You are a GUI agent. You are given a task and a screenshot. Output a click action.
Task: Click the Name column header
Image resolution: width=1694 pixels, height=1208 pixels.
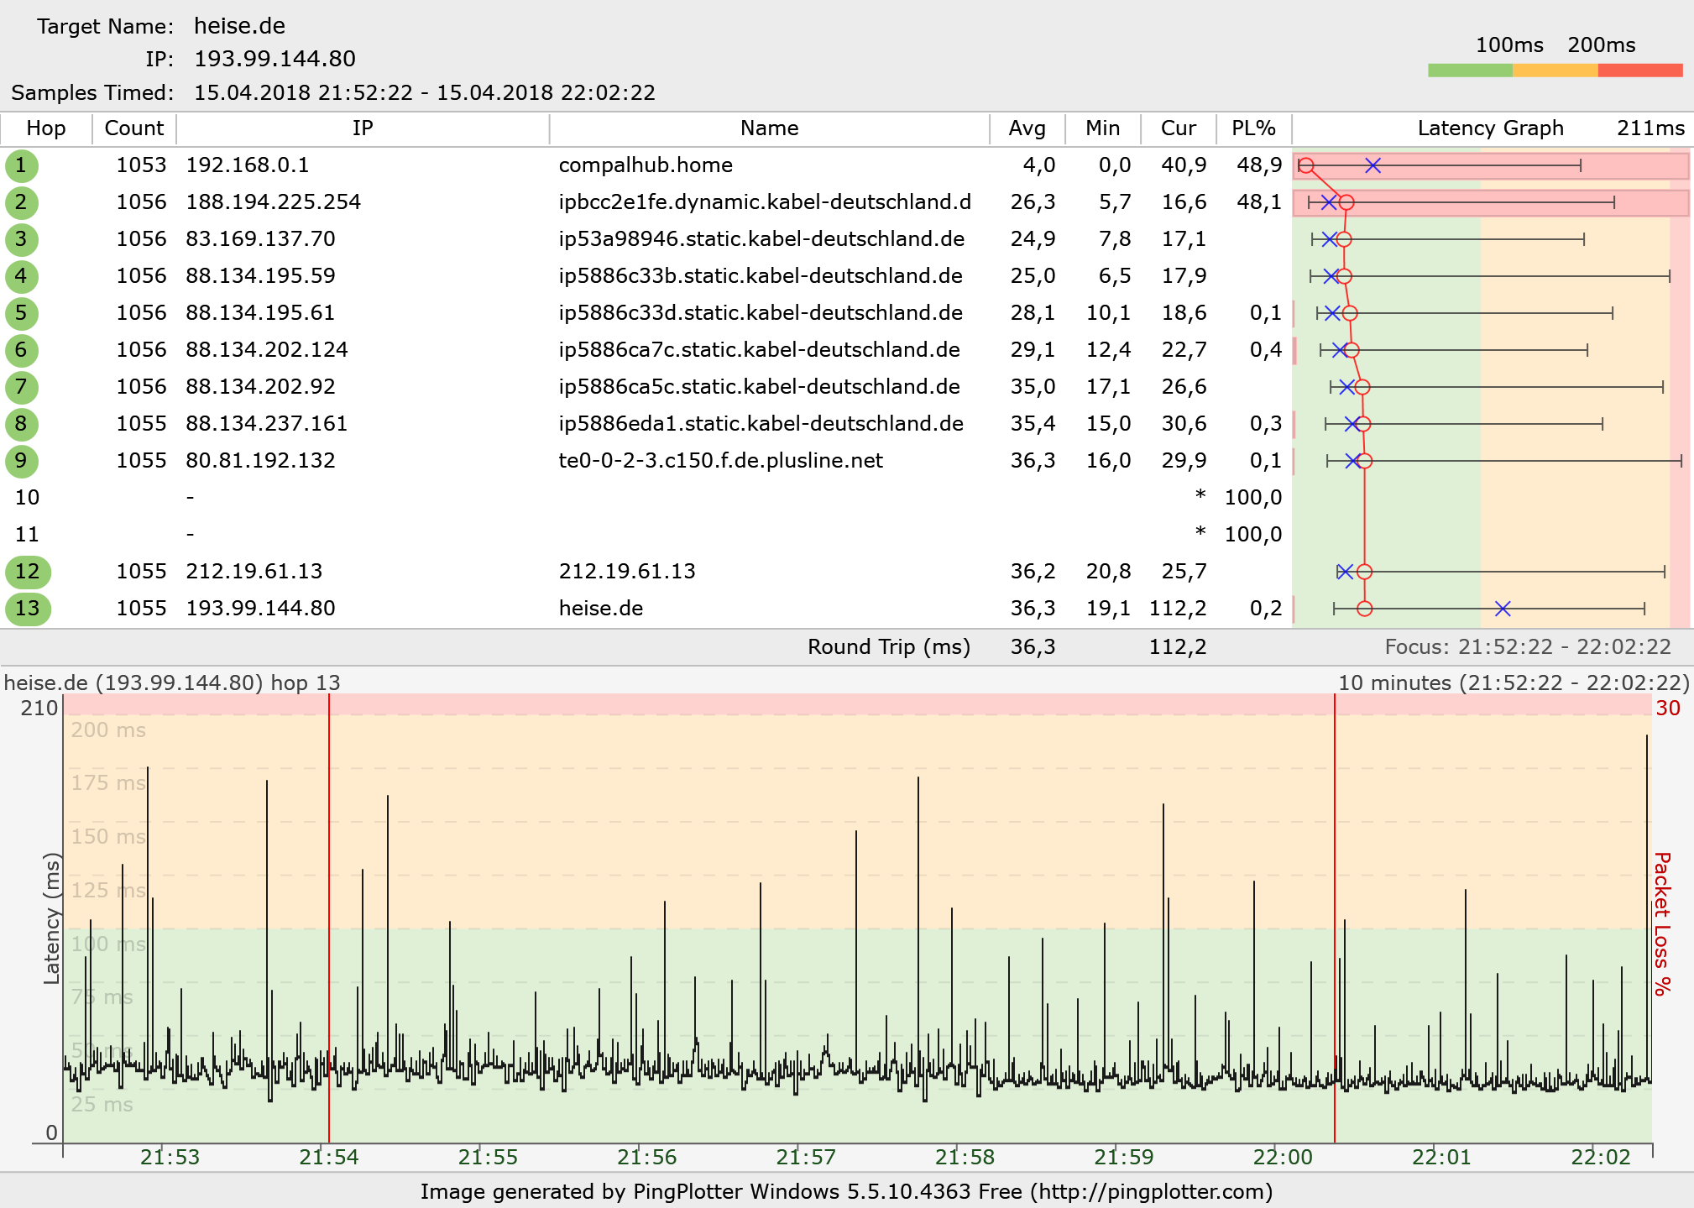coord(769,128)
